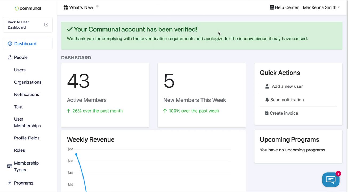Click the Help Center book icon

click(x=272, y=7)
